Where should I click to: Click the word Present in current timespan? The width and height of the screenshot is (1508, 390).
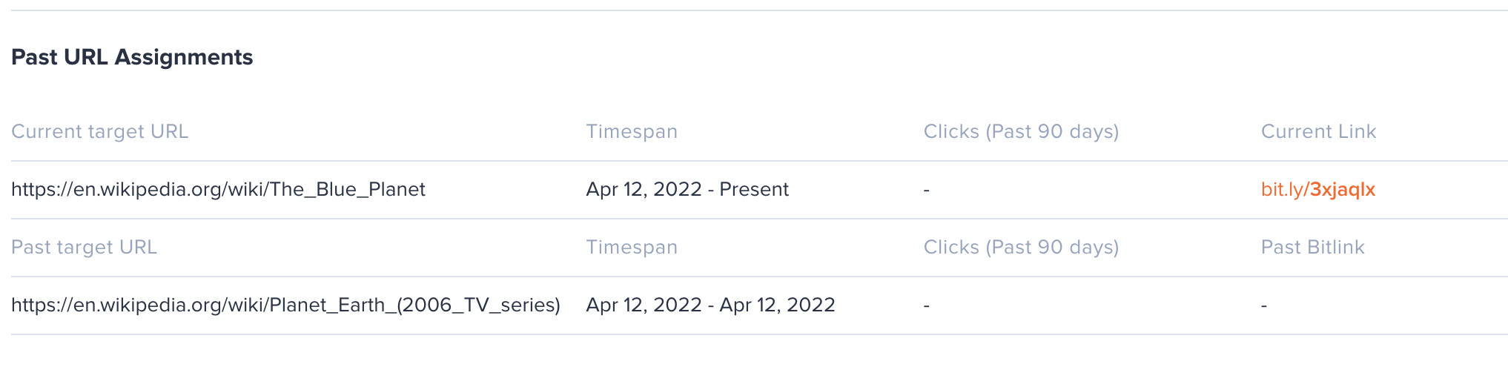754,189
